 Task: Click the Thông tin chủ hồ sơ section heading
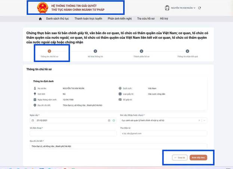(x=39, y=69)
